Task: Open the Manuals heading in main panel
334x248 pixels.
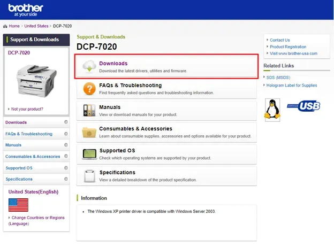Action: click(x=110, y=107)
